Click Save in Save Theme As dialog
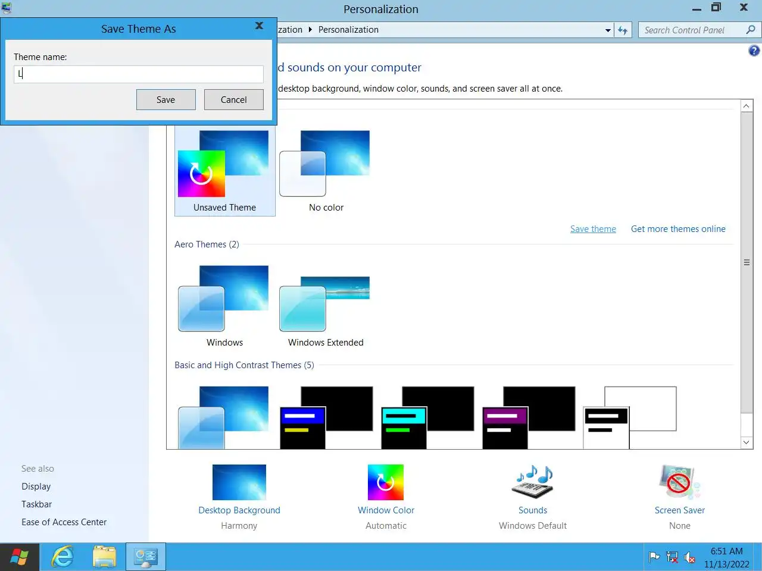Viewport: 762px width, 571px height. (x=166, y=100)
